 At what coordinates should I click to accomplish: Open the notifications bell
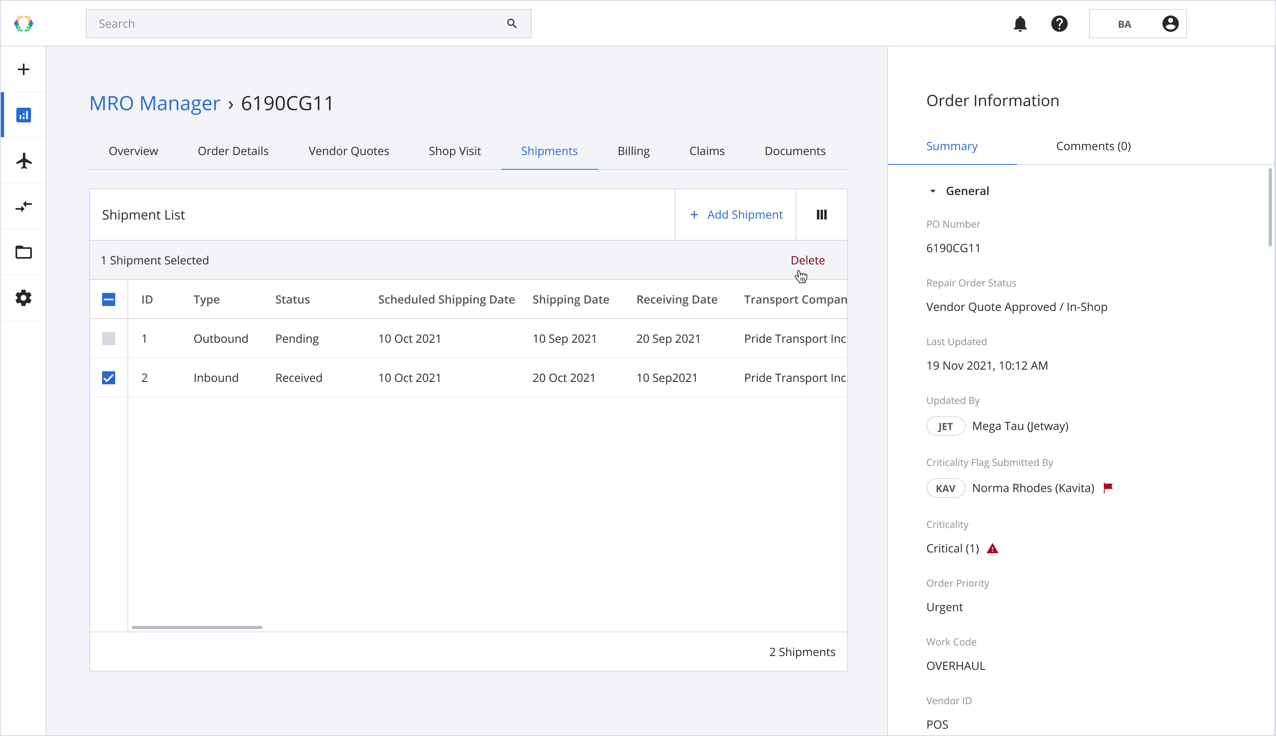[x=1020, y=24]
